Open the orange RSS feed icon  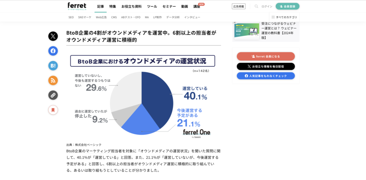pyautogui.click(x=53, y=81)
